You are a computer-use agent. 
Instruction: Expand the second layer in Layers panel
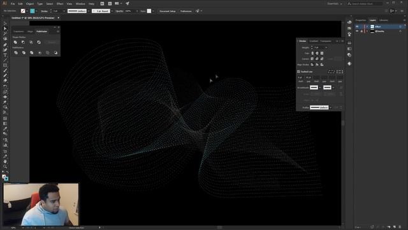pyautogui.click(x=367, y=31)
